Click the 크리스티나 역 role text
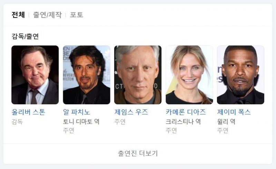This screenshot has height=169, width=276. pos(183,122)
